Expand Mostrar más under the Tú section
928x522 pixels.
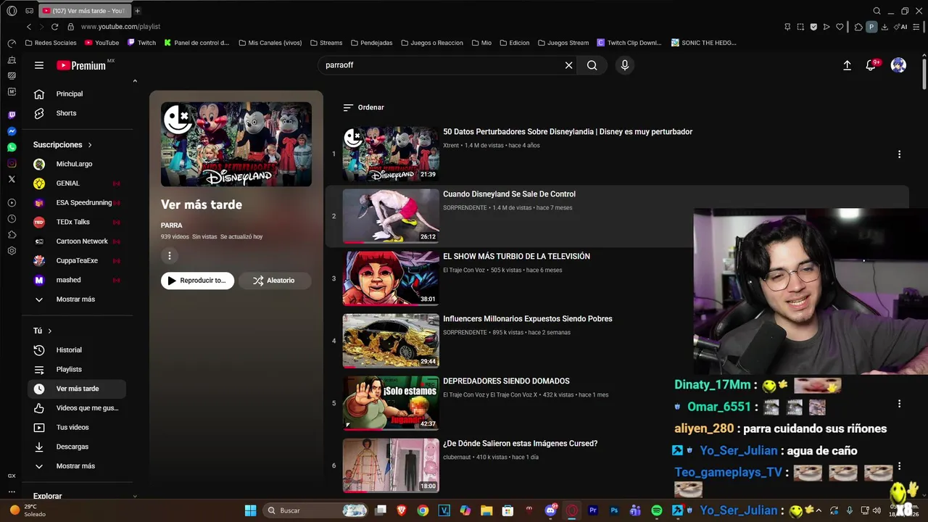point(77,466)
